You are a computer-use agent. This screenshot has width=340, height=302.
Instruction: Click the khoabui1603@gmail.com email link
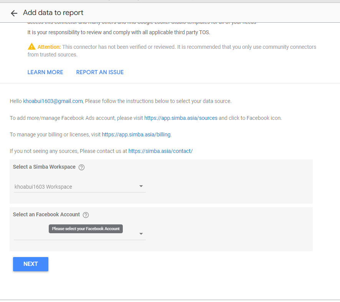tap(53, 101)
